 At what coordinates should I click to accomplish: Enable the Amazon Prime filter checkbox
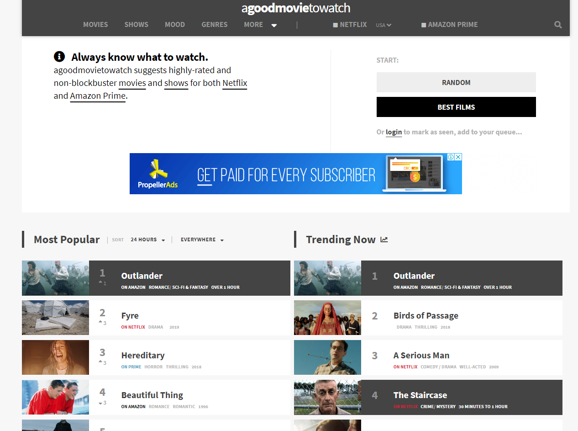(424, 25)
